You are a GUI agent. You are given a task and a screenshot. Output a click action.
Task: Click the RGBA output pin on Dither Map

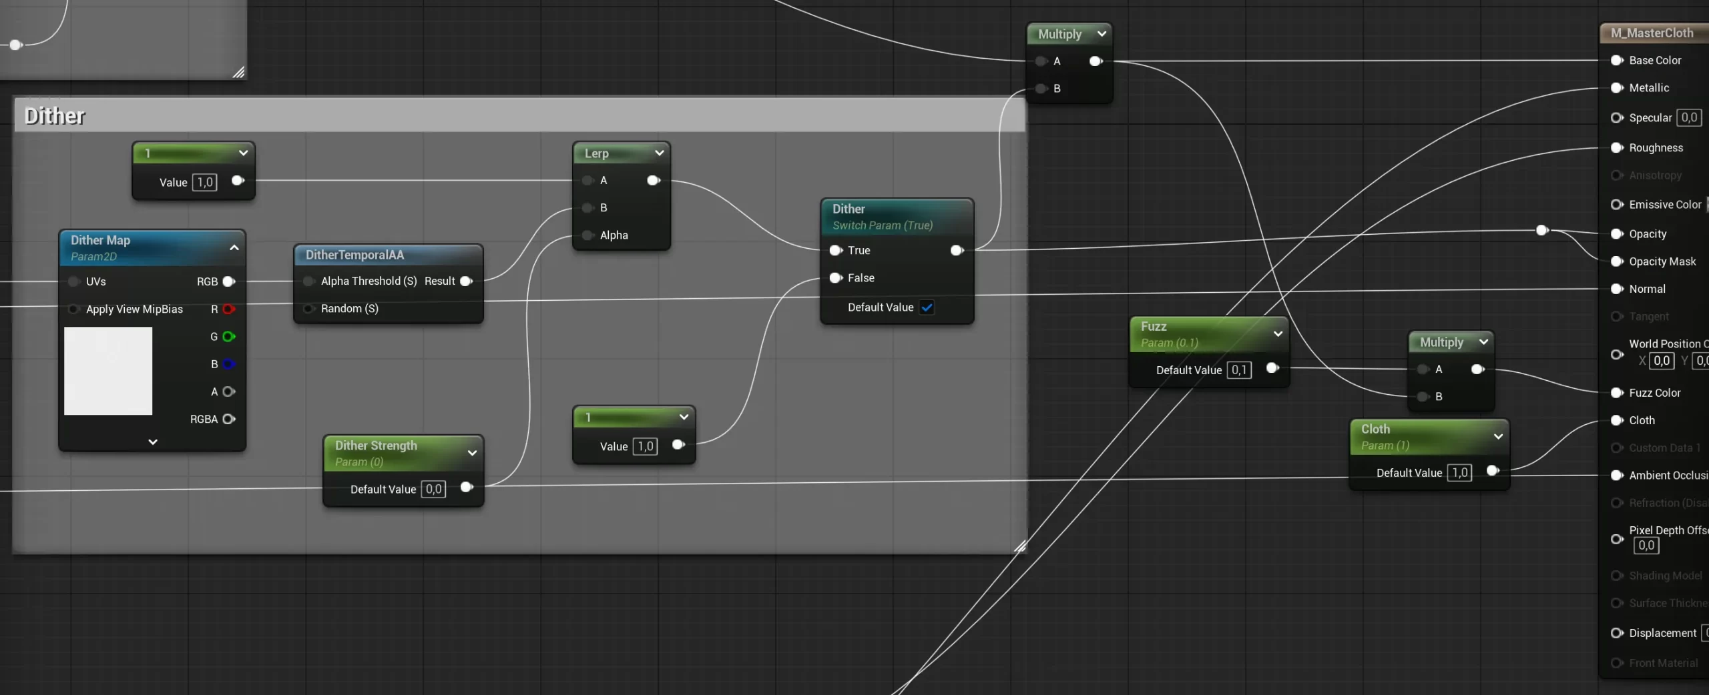[x=229, y=419]
